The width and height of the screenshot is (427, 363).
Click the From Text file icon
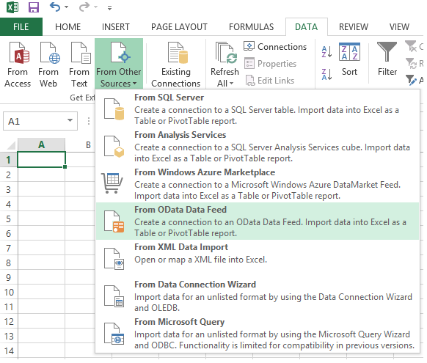(x=81, y=53)
